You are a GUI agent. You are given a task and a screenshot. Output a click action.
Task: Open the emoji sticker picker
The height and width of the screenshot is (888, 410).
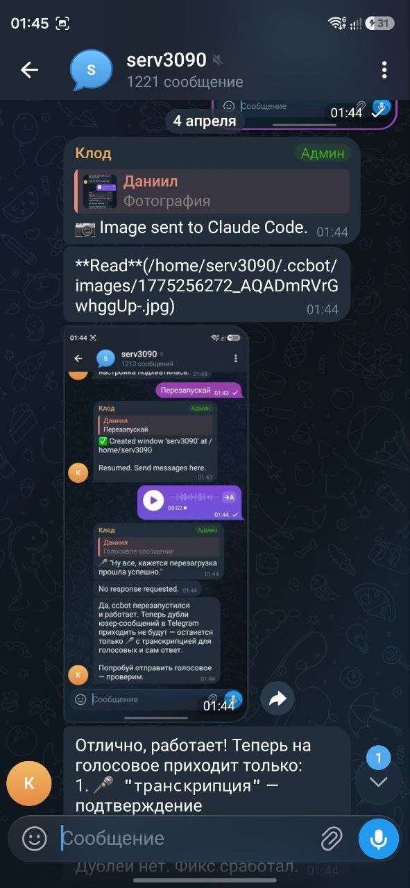[x=34, y=838]
